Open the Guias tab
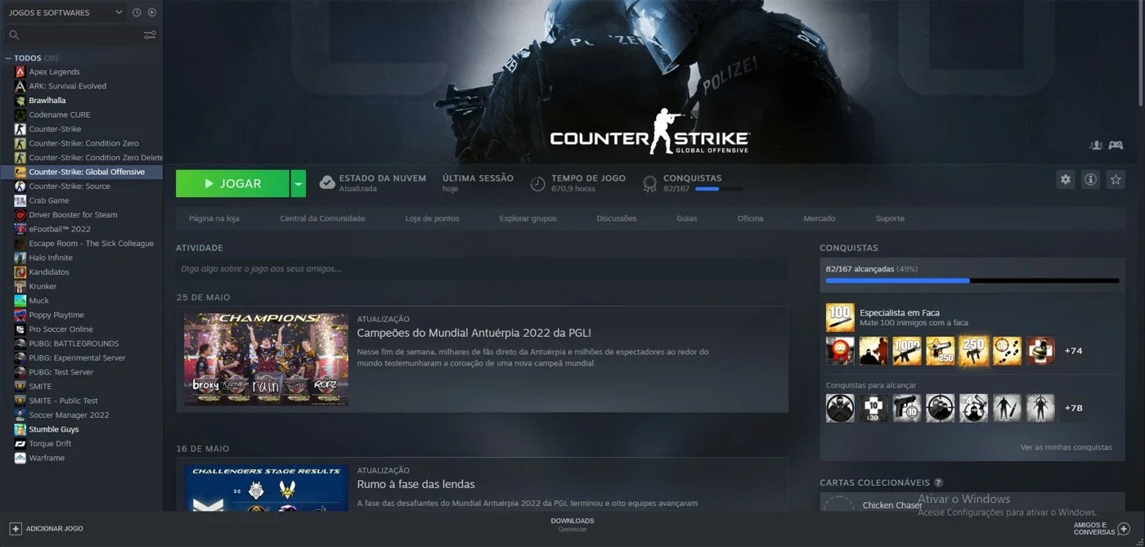This screenshot has width=1145, height=547. click(687, 218)
